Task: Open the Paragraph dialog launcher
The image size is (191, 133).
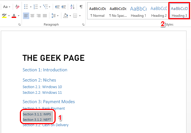Action: coord(83,25)
